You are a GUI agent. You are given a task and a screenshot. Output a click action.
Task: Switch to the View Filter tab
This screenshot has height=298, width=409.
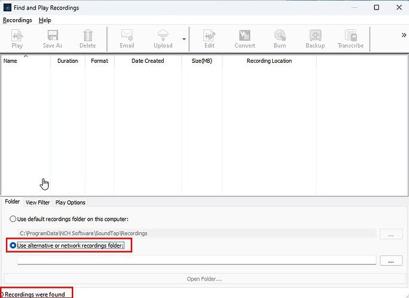coord(38,202)
